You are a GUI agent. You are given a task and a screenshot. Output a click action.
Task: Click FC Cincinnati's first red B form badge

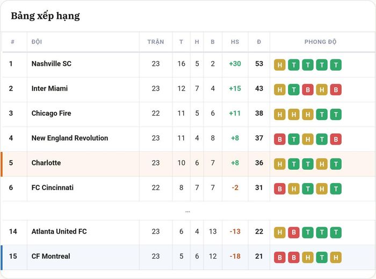click(x=280, y=189)
